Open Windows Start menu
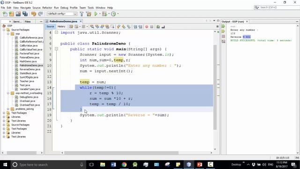Viewport: 300px width, 169px height. [5, 165]
